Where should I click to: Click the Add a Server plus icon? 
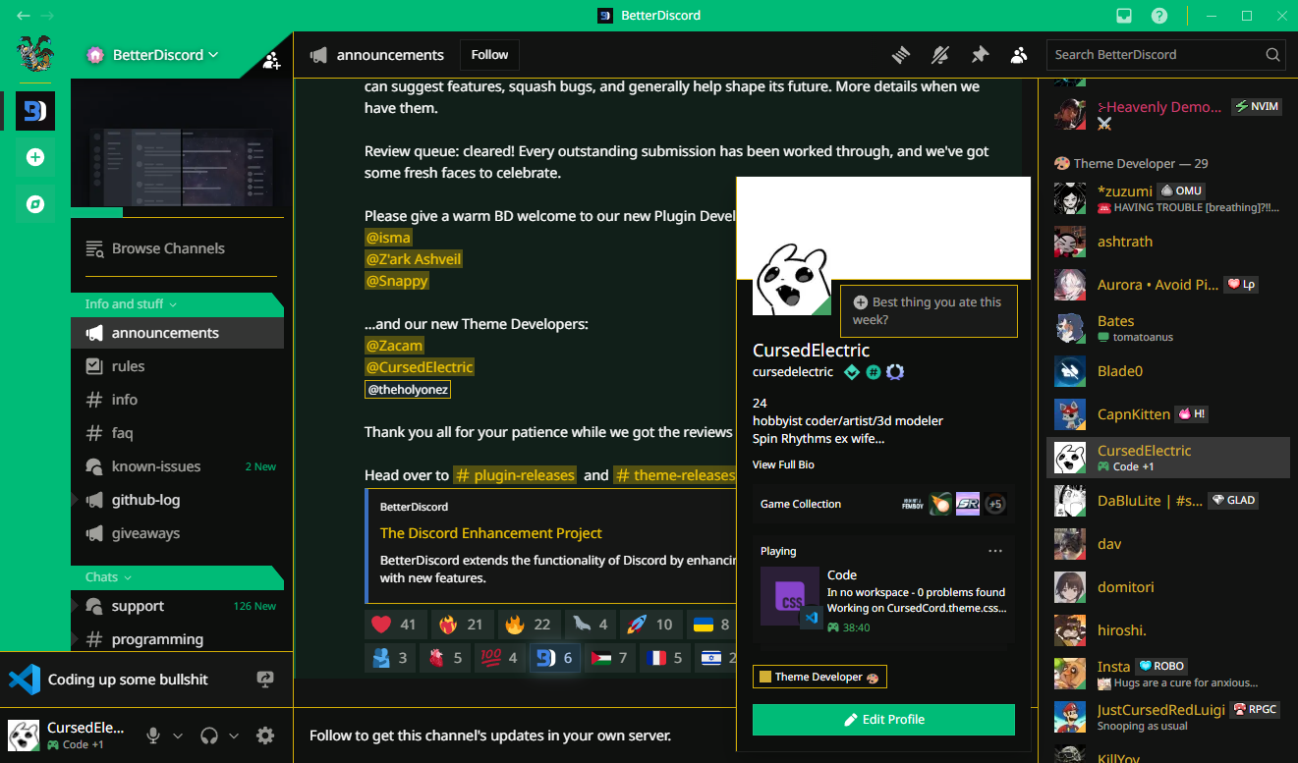(x=35, y=157)
